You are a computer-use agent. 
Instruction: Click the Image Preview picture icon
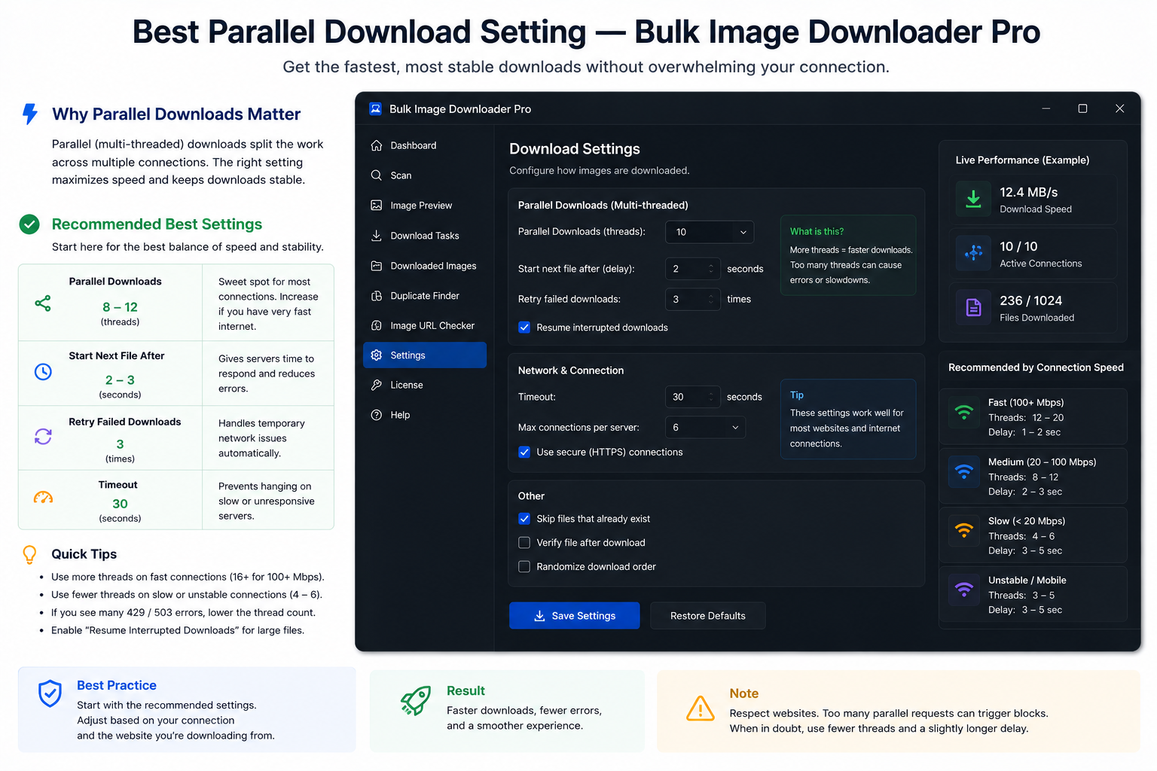coord(377,205)
